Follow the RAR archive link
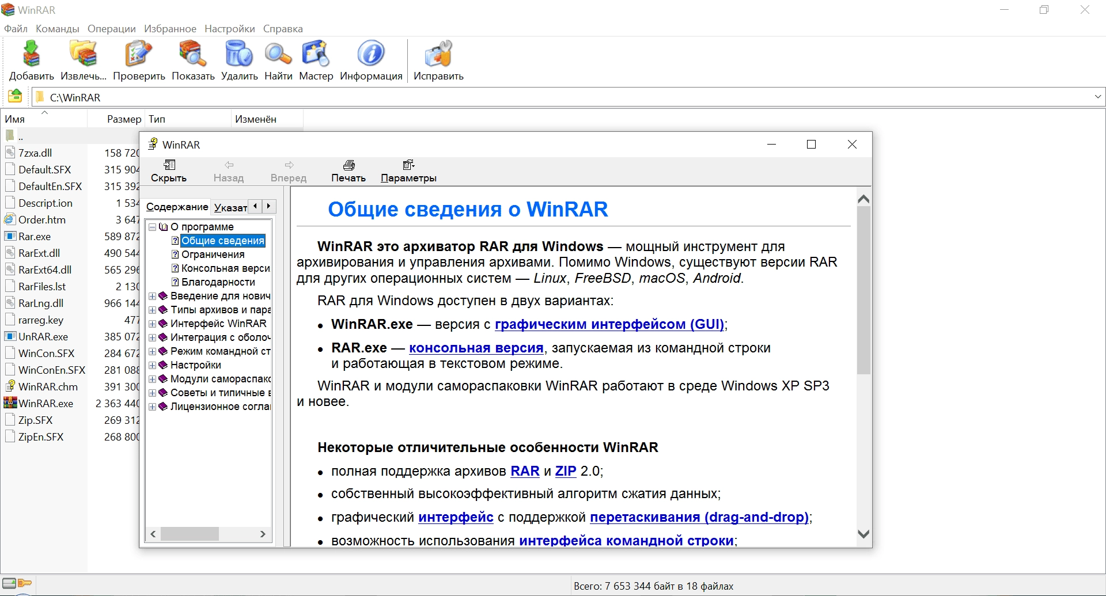Viewport: 1106px width, 596px height. (x=525, y=471)
